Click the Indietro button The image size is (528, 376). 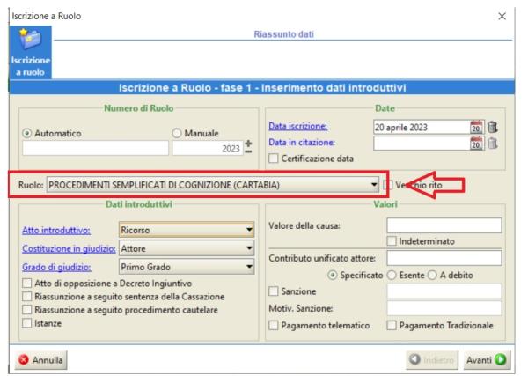[x=432, y=360]
